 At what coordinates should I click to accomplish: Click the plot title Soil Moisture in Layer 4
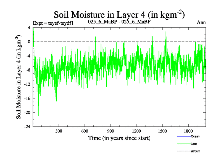tap(119, 14)
